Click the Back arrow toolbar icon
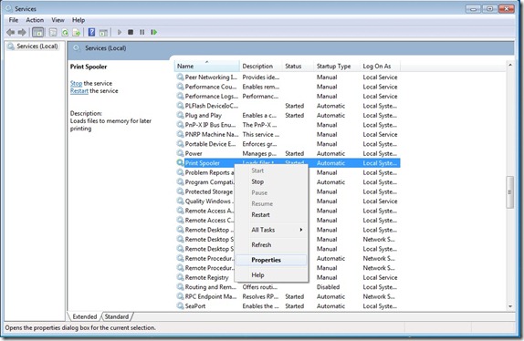The height and width of the screenshot is (341, 524). coord(11,32)
